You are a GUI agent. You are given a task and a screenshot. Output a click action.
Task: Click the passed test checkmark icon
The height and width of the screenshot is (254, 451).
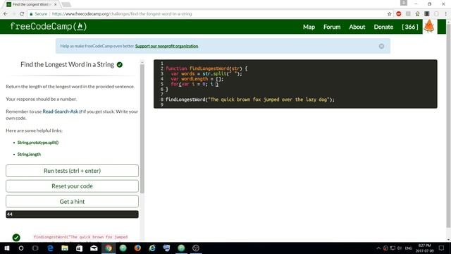16,238
